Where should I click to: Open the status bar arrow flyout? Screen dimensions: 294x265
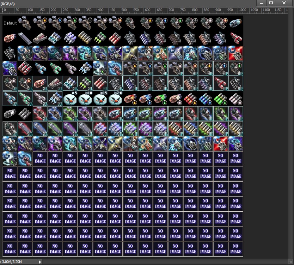40,261
